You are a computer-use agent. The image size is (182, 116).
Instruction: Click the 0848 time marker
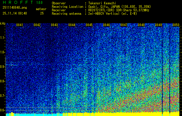click(x=141, y=25)
